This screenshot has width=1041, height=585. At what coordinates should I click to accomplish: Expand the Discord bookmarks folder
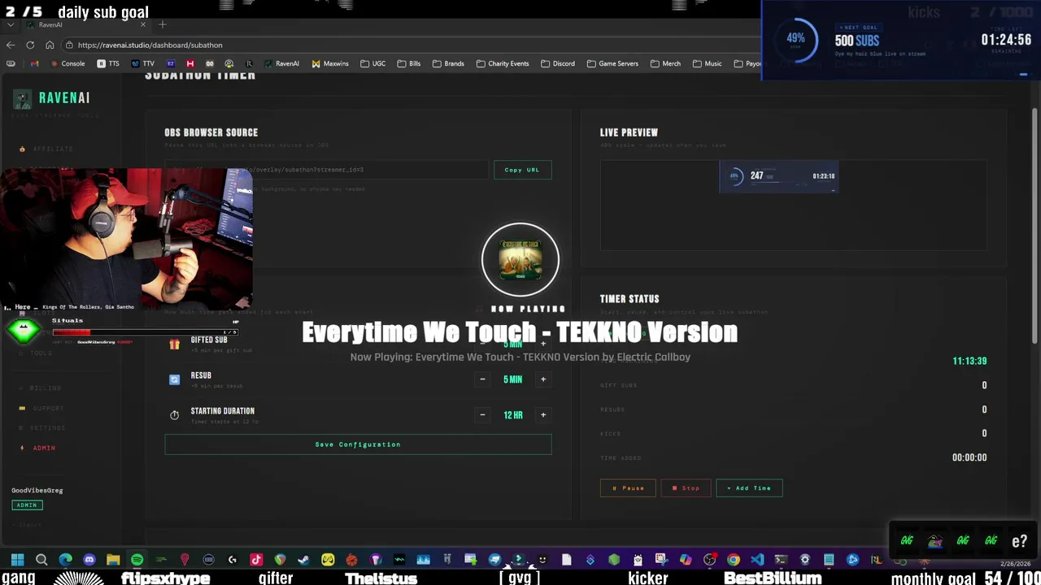[x=558, y=63]
